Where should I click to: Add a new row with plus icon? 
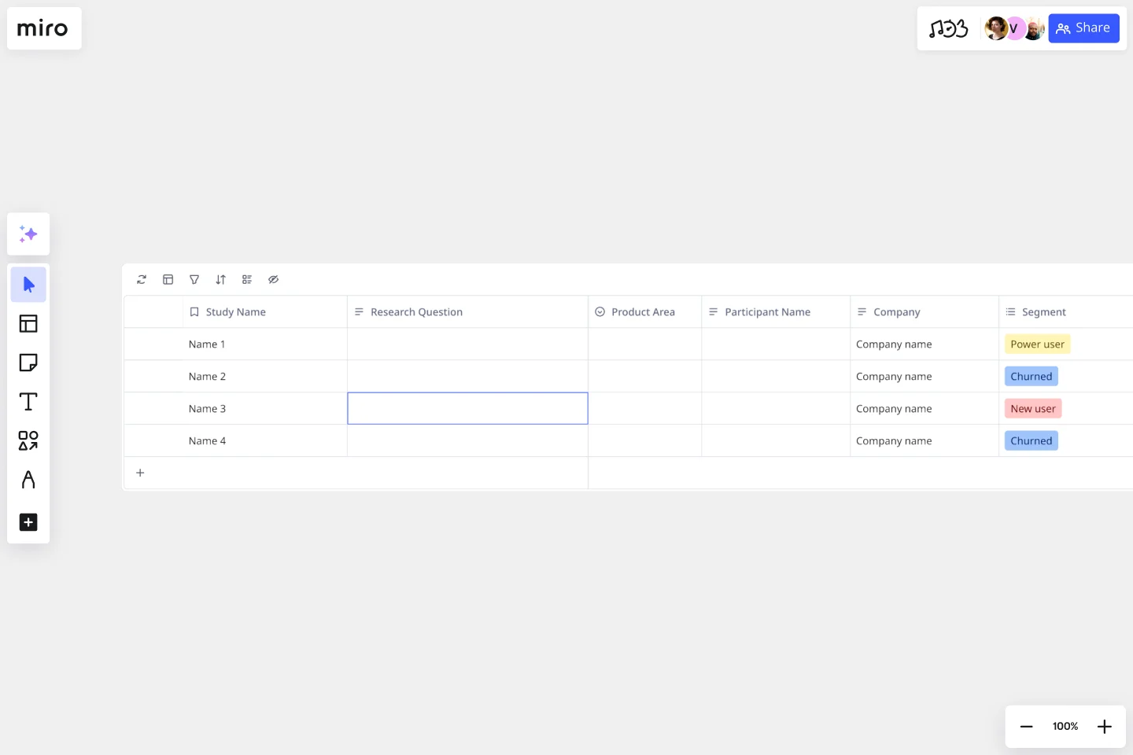(140, 473)
